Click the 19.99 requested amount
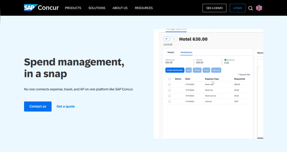This screenshot has height=161, width=287. (x=236, y=101)
